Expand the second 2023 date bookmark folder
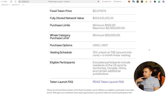 pyautogui.click(x=16, y=5)
